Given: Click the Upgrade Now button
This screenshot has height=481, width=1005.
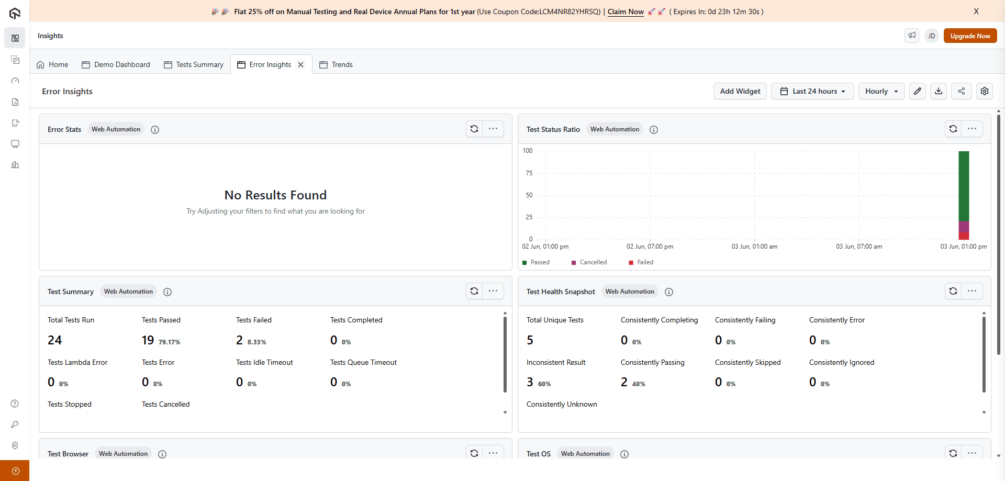Looking at the screenshot, I should pos(970,36).
